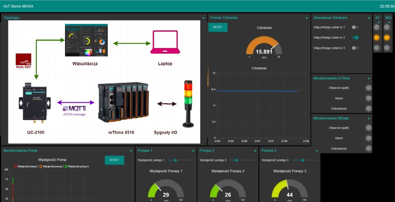Turn off the silnik nr 2 switch
The width and height of the screenshot is (395, 202).
pyautogui.click(x=355, y=37)
